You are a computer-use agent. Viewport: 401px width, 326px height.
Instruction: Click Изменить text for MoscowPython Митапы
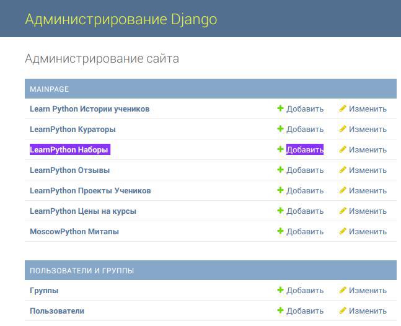(x=368, y=232)
